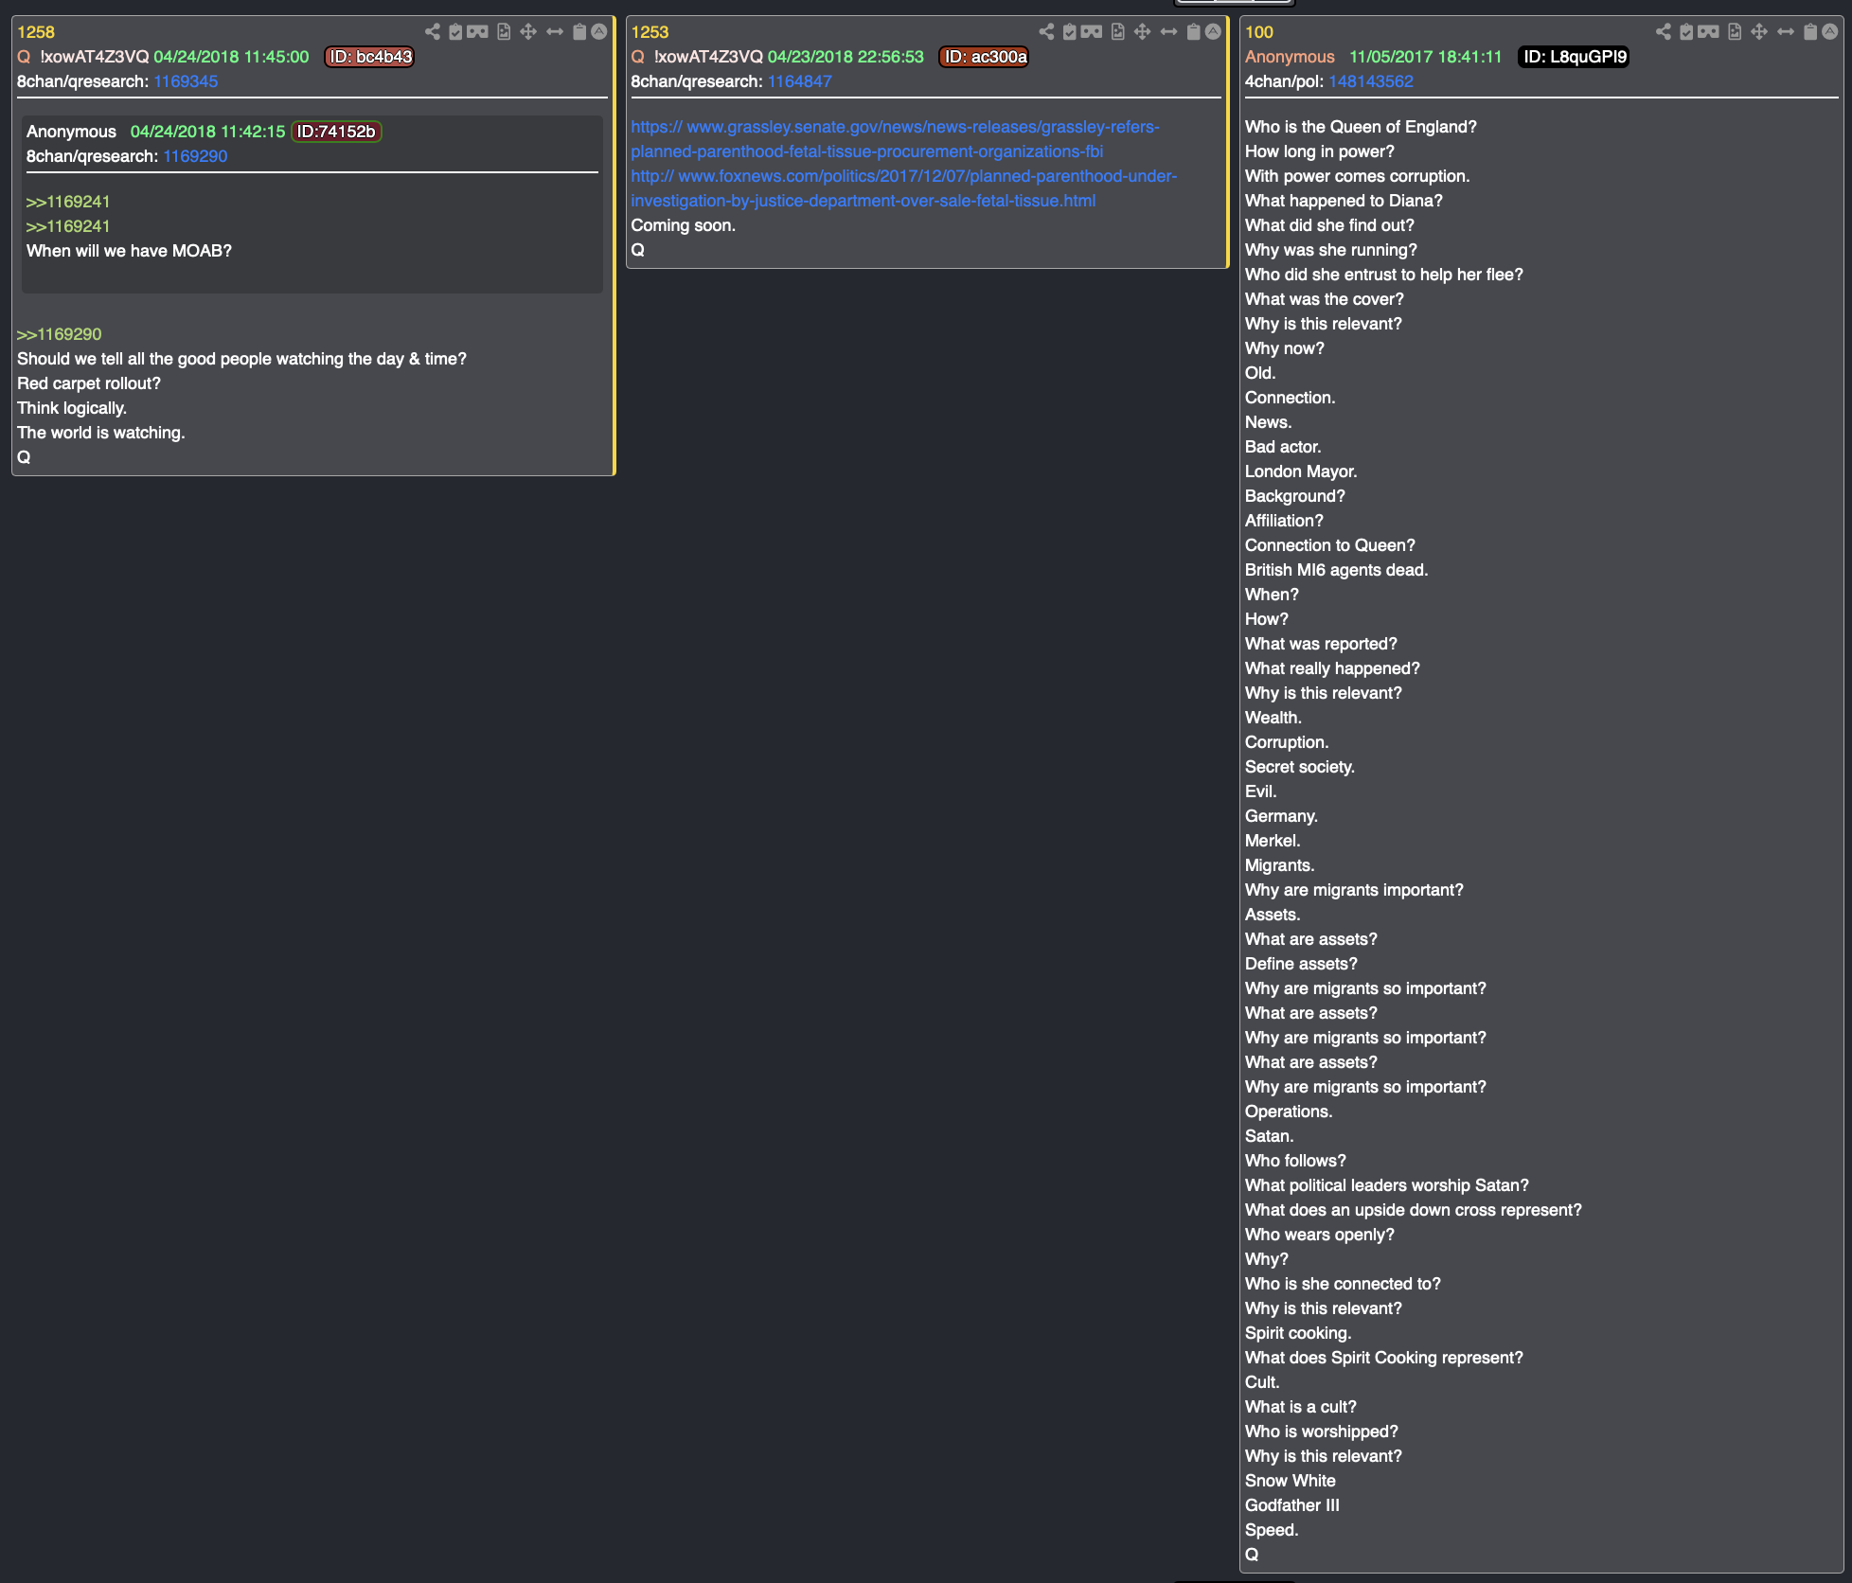This screenshot has height=1583, width=1852.
Task: Click the timestamp 11/05/2017 18:41:11
Action: 1425,57
